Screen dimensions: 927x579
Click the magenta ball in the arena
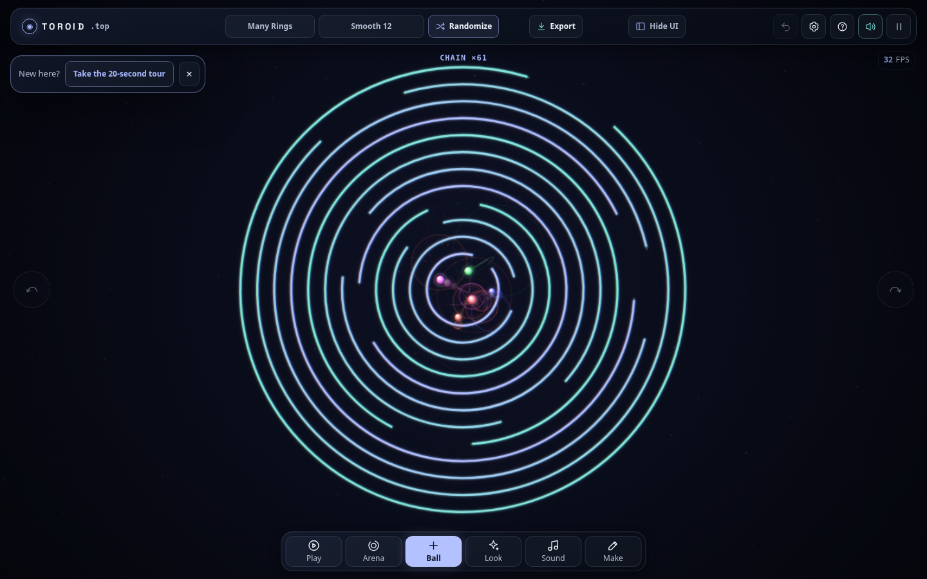coord(440,280)
